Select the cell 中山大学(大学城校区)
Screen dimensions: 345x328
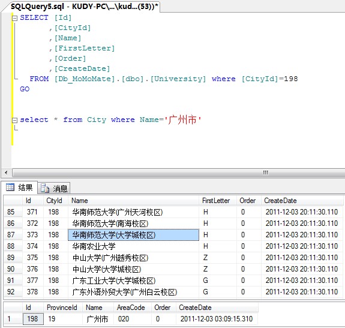(133, 269)
